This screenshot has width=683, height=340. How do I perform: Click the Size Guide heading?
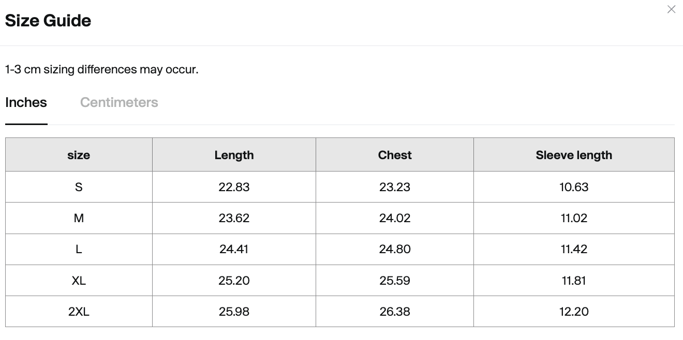coord(48,21)
